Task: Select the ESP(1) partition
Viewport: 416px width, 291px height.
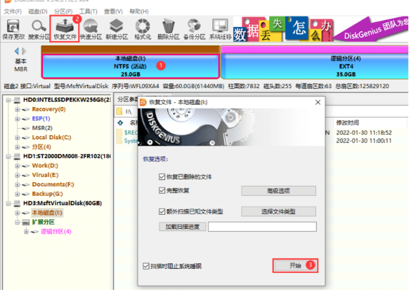Action: click(x=41, y=118)
